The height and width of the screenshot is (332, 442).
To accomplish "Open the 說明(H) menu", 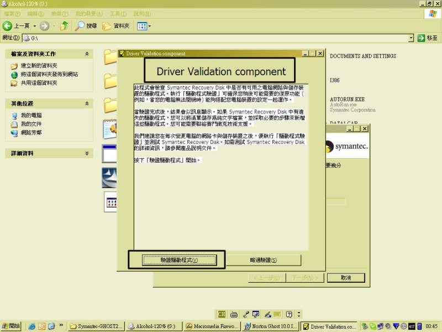I will click(x=142, y=13).
